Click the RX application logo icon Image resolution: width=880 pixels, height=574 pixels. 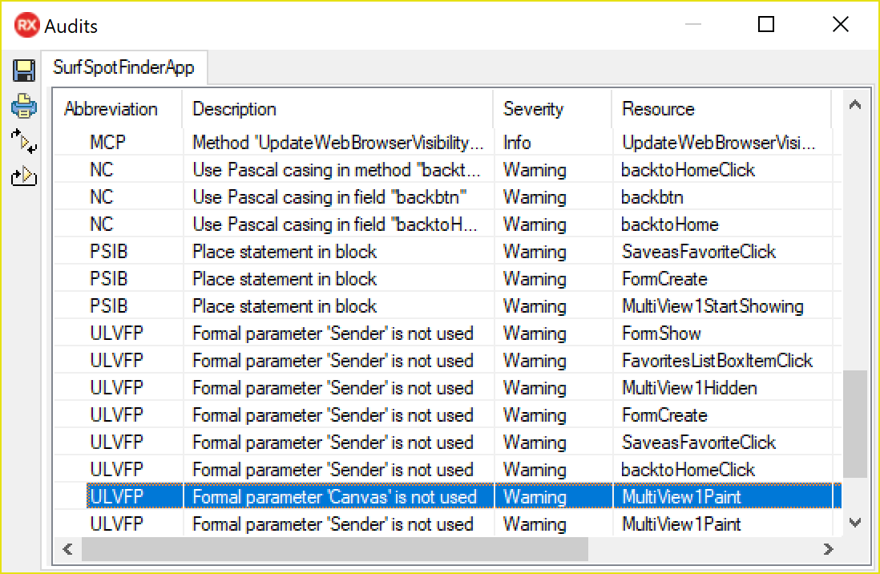pyautogui.click(x=26, y=26)
